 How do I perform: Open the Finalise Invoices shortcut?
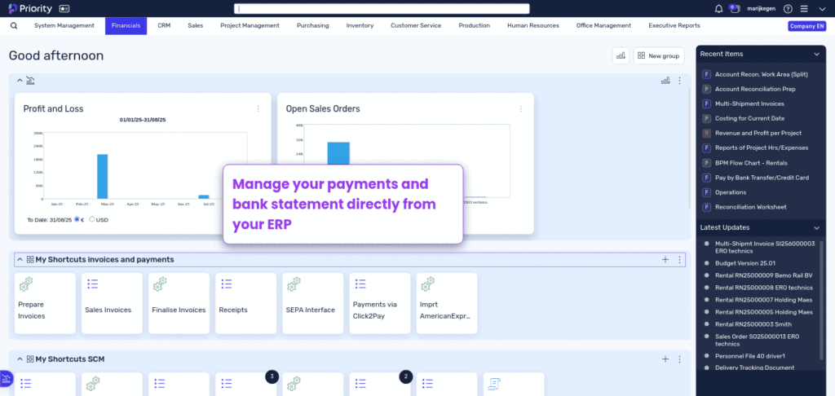coord(179,303)
